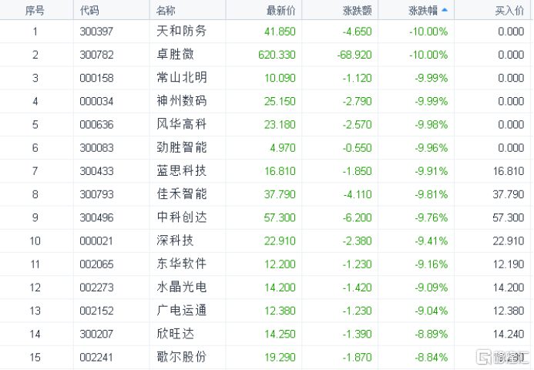Click buy price 37.790 in 买入价 column
Image resolution: width=534 pixels, height=370 pixels.
click(509, 194)
